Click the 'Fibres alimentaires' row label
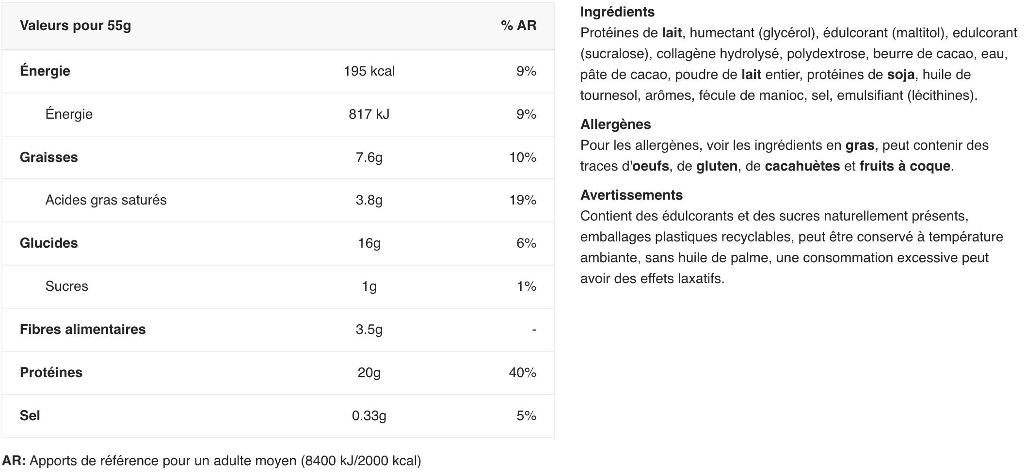The width and height of the screenshot is (1025, 474). point(82,330)
